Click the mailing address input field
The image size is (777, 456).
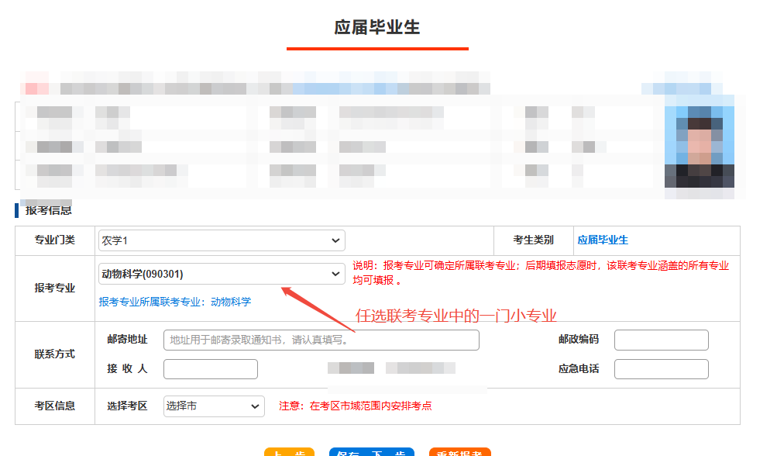(x=321, y=340)
